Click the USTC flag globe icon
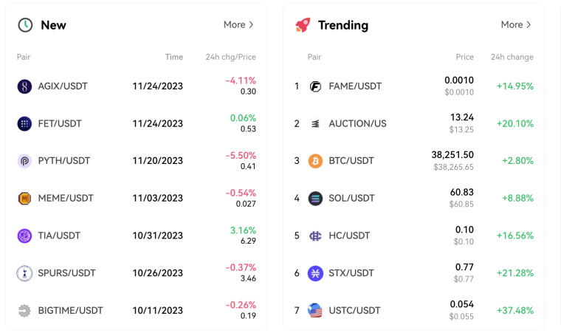This screenshot has width=561, height=336. (315, 311)
